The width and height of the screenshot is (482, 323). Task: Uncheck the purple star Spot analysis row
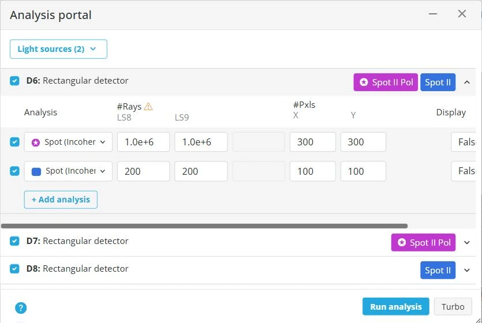pyautogui.click(x=14, y=142)
